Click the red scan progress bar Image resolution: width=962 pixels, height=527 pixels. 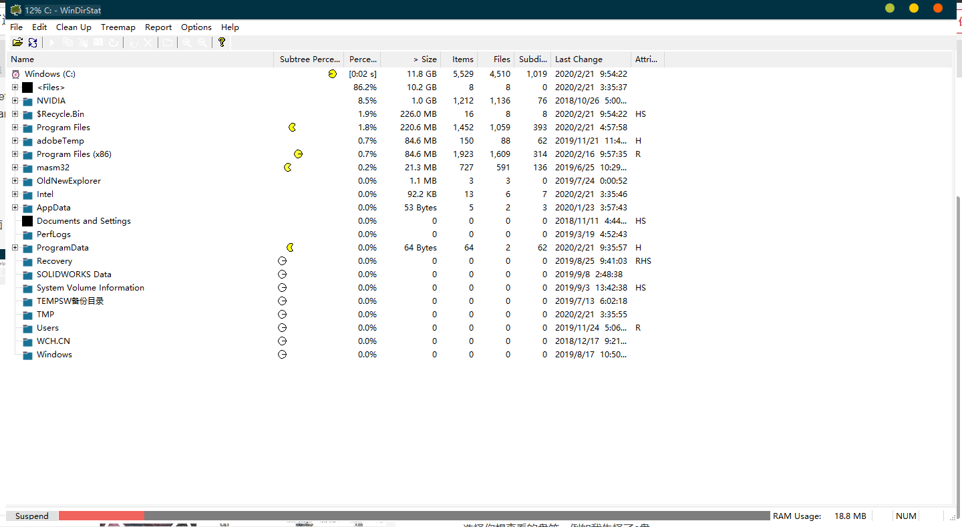[x=102, y=516]
